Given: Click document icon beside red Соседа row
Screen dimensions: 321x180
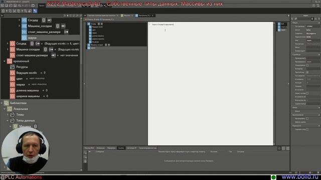Looking at the screenshot, I should click(x=32, y=43).
